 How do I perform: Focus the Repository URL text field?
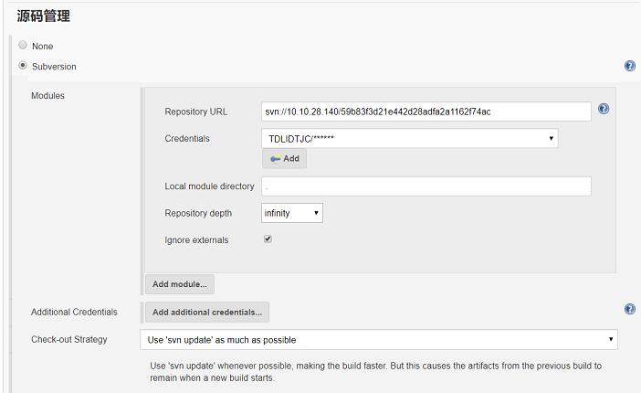[426, 112]
